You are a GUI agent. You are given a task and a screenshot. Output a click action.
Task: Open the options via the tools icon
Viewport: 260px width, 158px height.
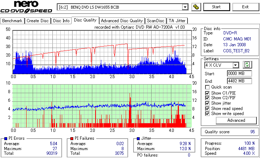[196, 7]
